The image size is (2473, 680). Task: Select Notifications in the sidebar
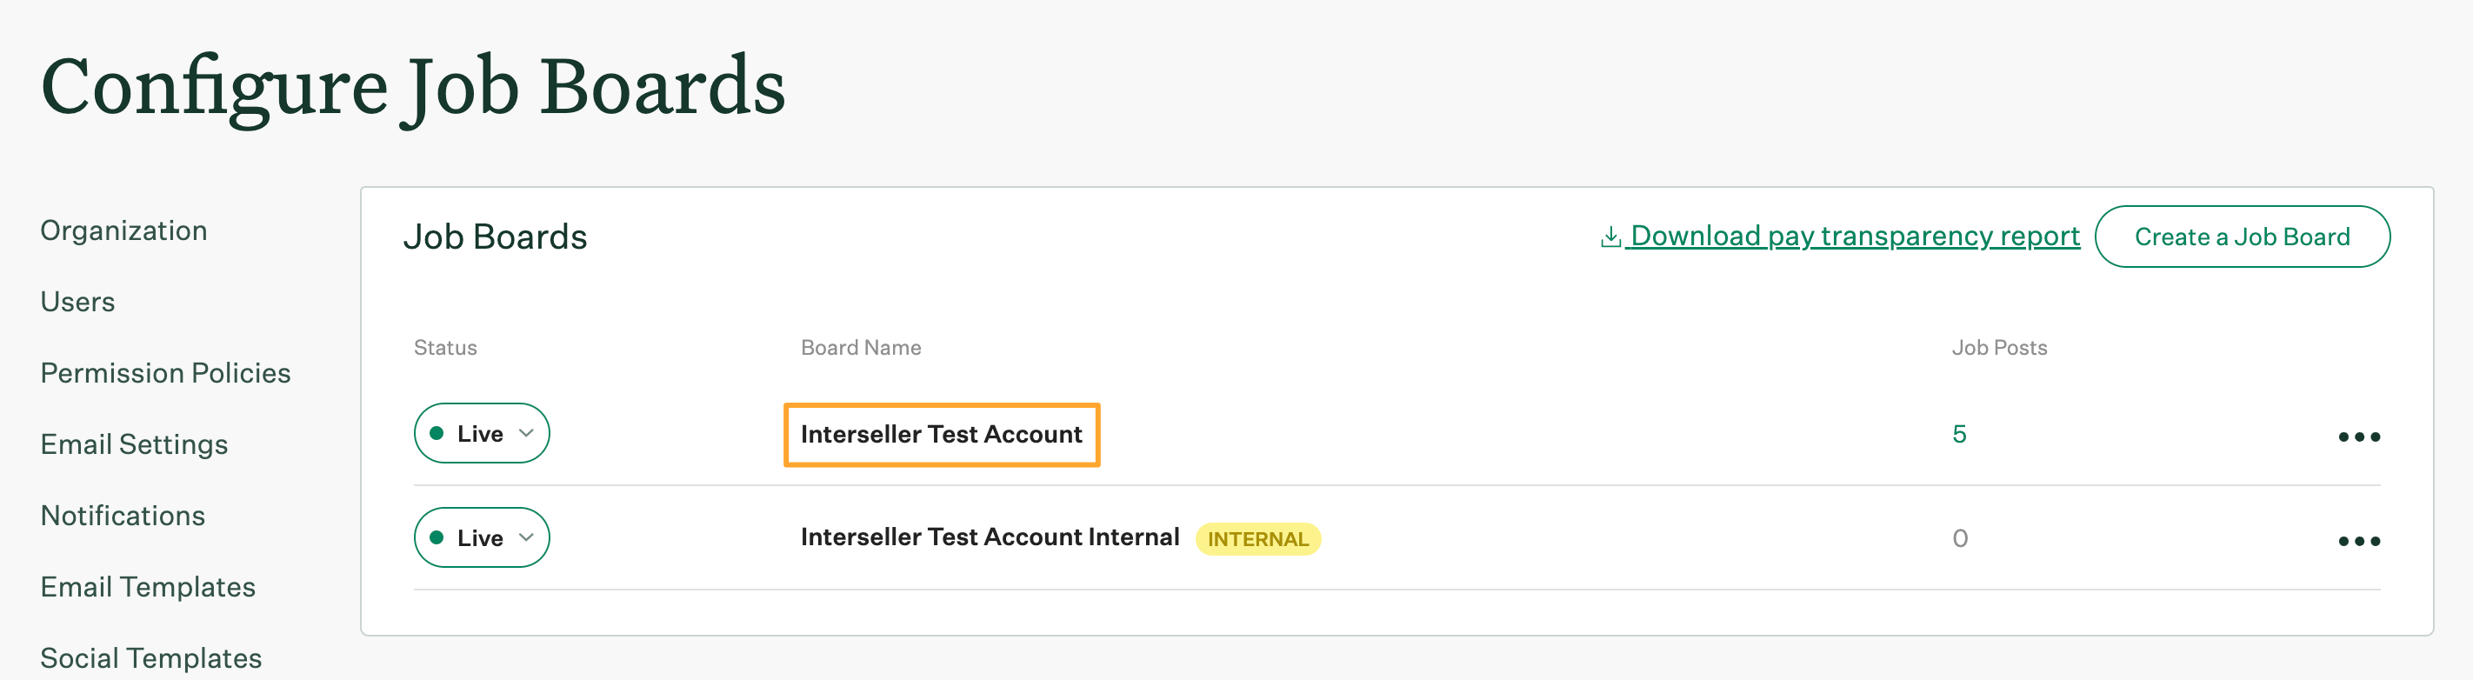123,516
